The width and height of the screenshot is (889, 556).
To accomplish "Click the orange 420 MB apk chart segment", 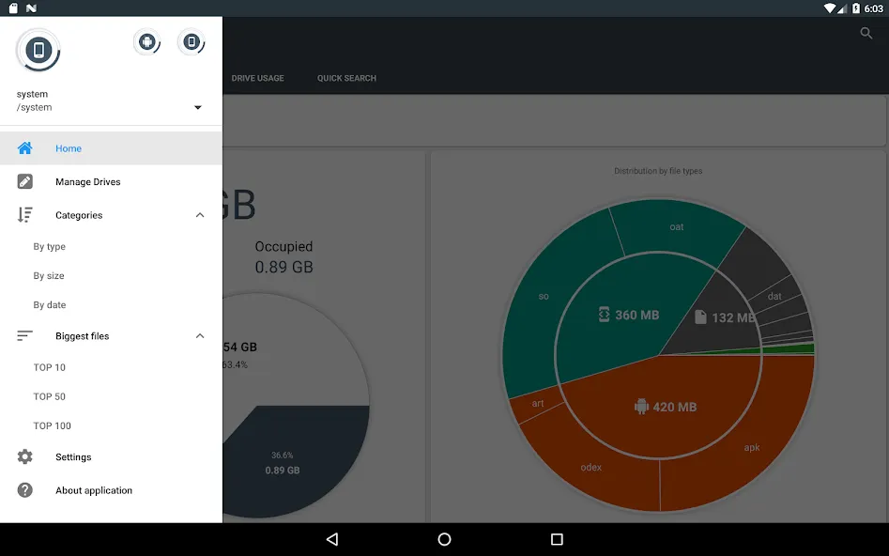I will pyautogui.click(x=666, y=407).
